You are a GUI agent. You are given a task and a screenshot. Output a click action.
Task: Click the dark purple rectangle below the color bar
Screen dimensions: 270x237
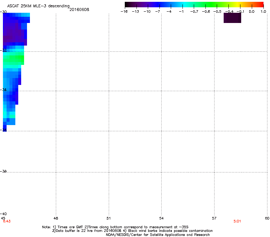click(232, 18)
